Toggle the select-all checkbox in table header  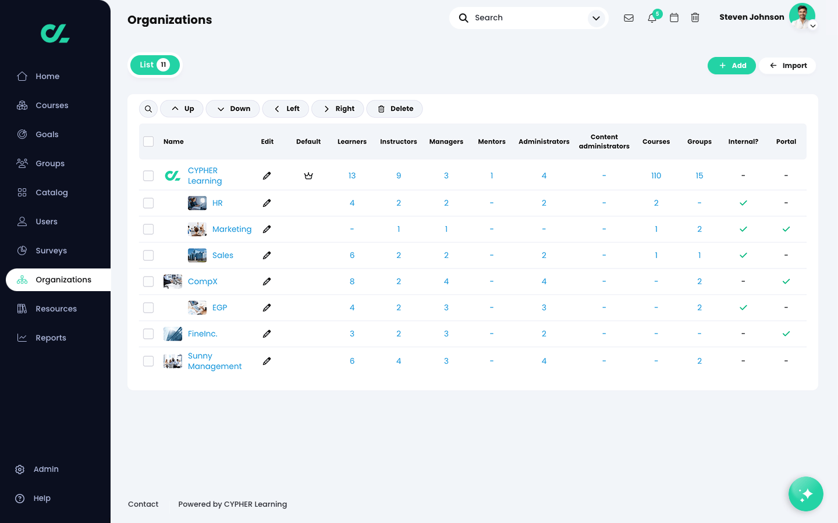[x=148, y=141]
